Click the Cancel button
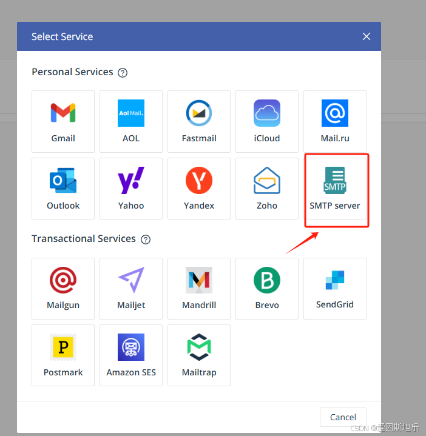 (x=343, y=417)
